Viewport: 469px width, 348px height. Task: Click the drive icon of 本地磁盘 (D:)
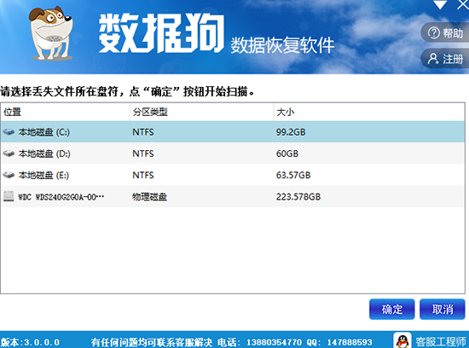point(9,154)
